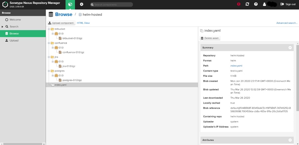Collapse the 0.1.0 node under jira
Screen dimensions: 299x145
pyautogui.click(x=53, y=62)
